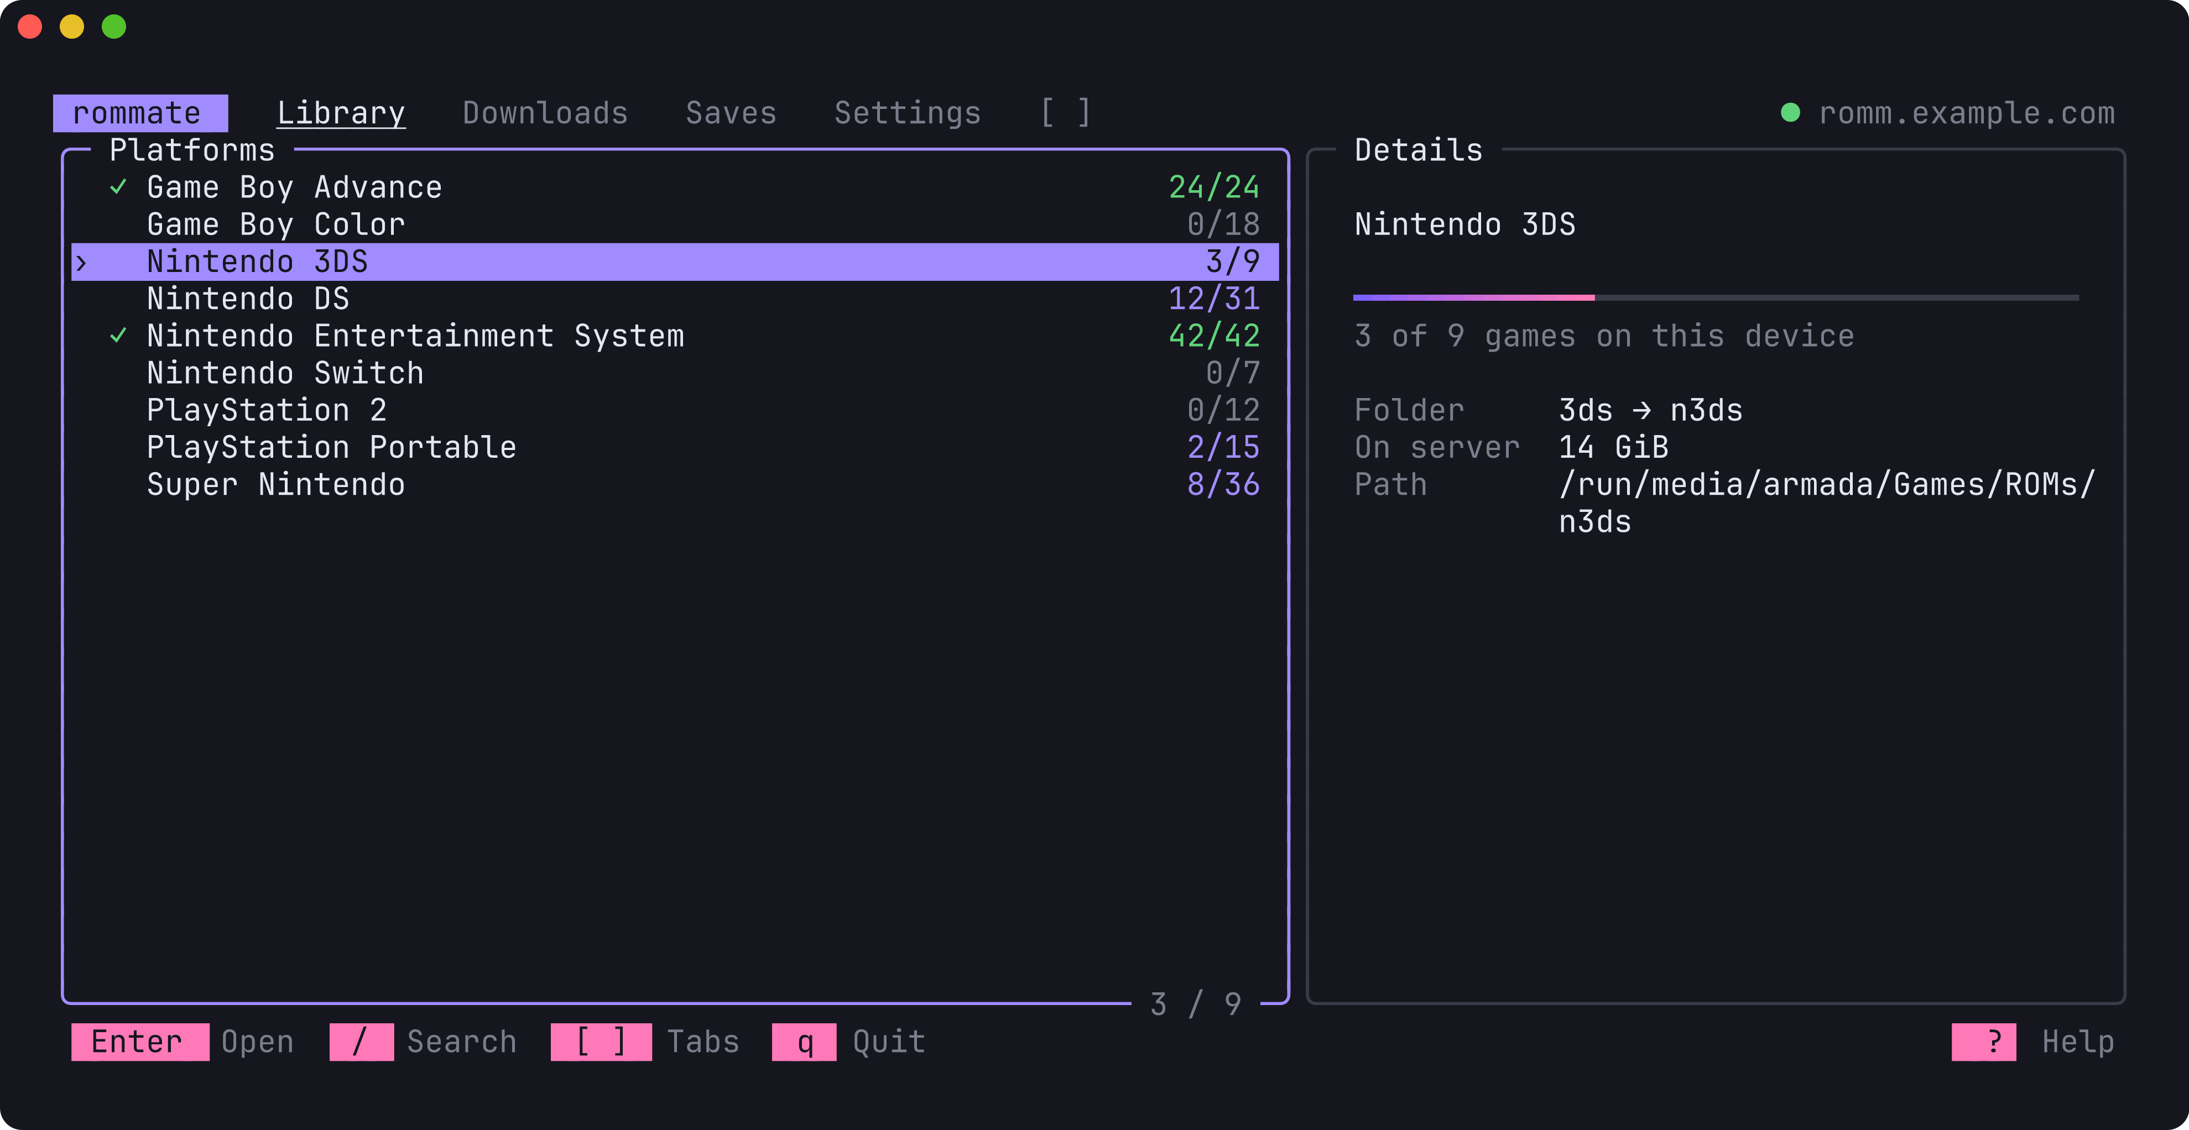Select the Game Boy Advance platform
Screen dimensions: 2189x1130
[x=675, y=187]
